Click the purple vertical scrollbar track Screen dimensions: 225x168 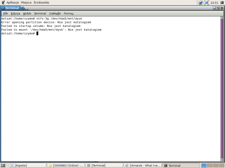pyautogui.click(x=222, y=89)
